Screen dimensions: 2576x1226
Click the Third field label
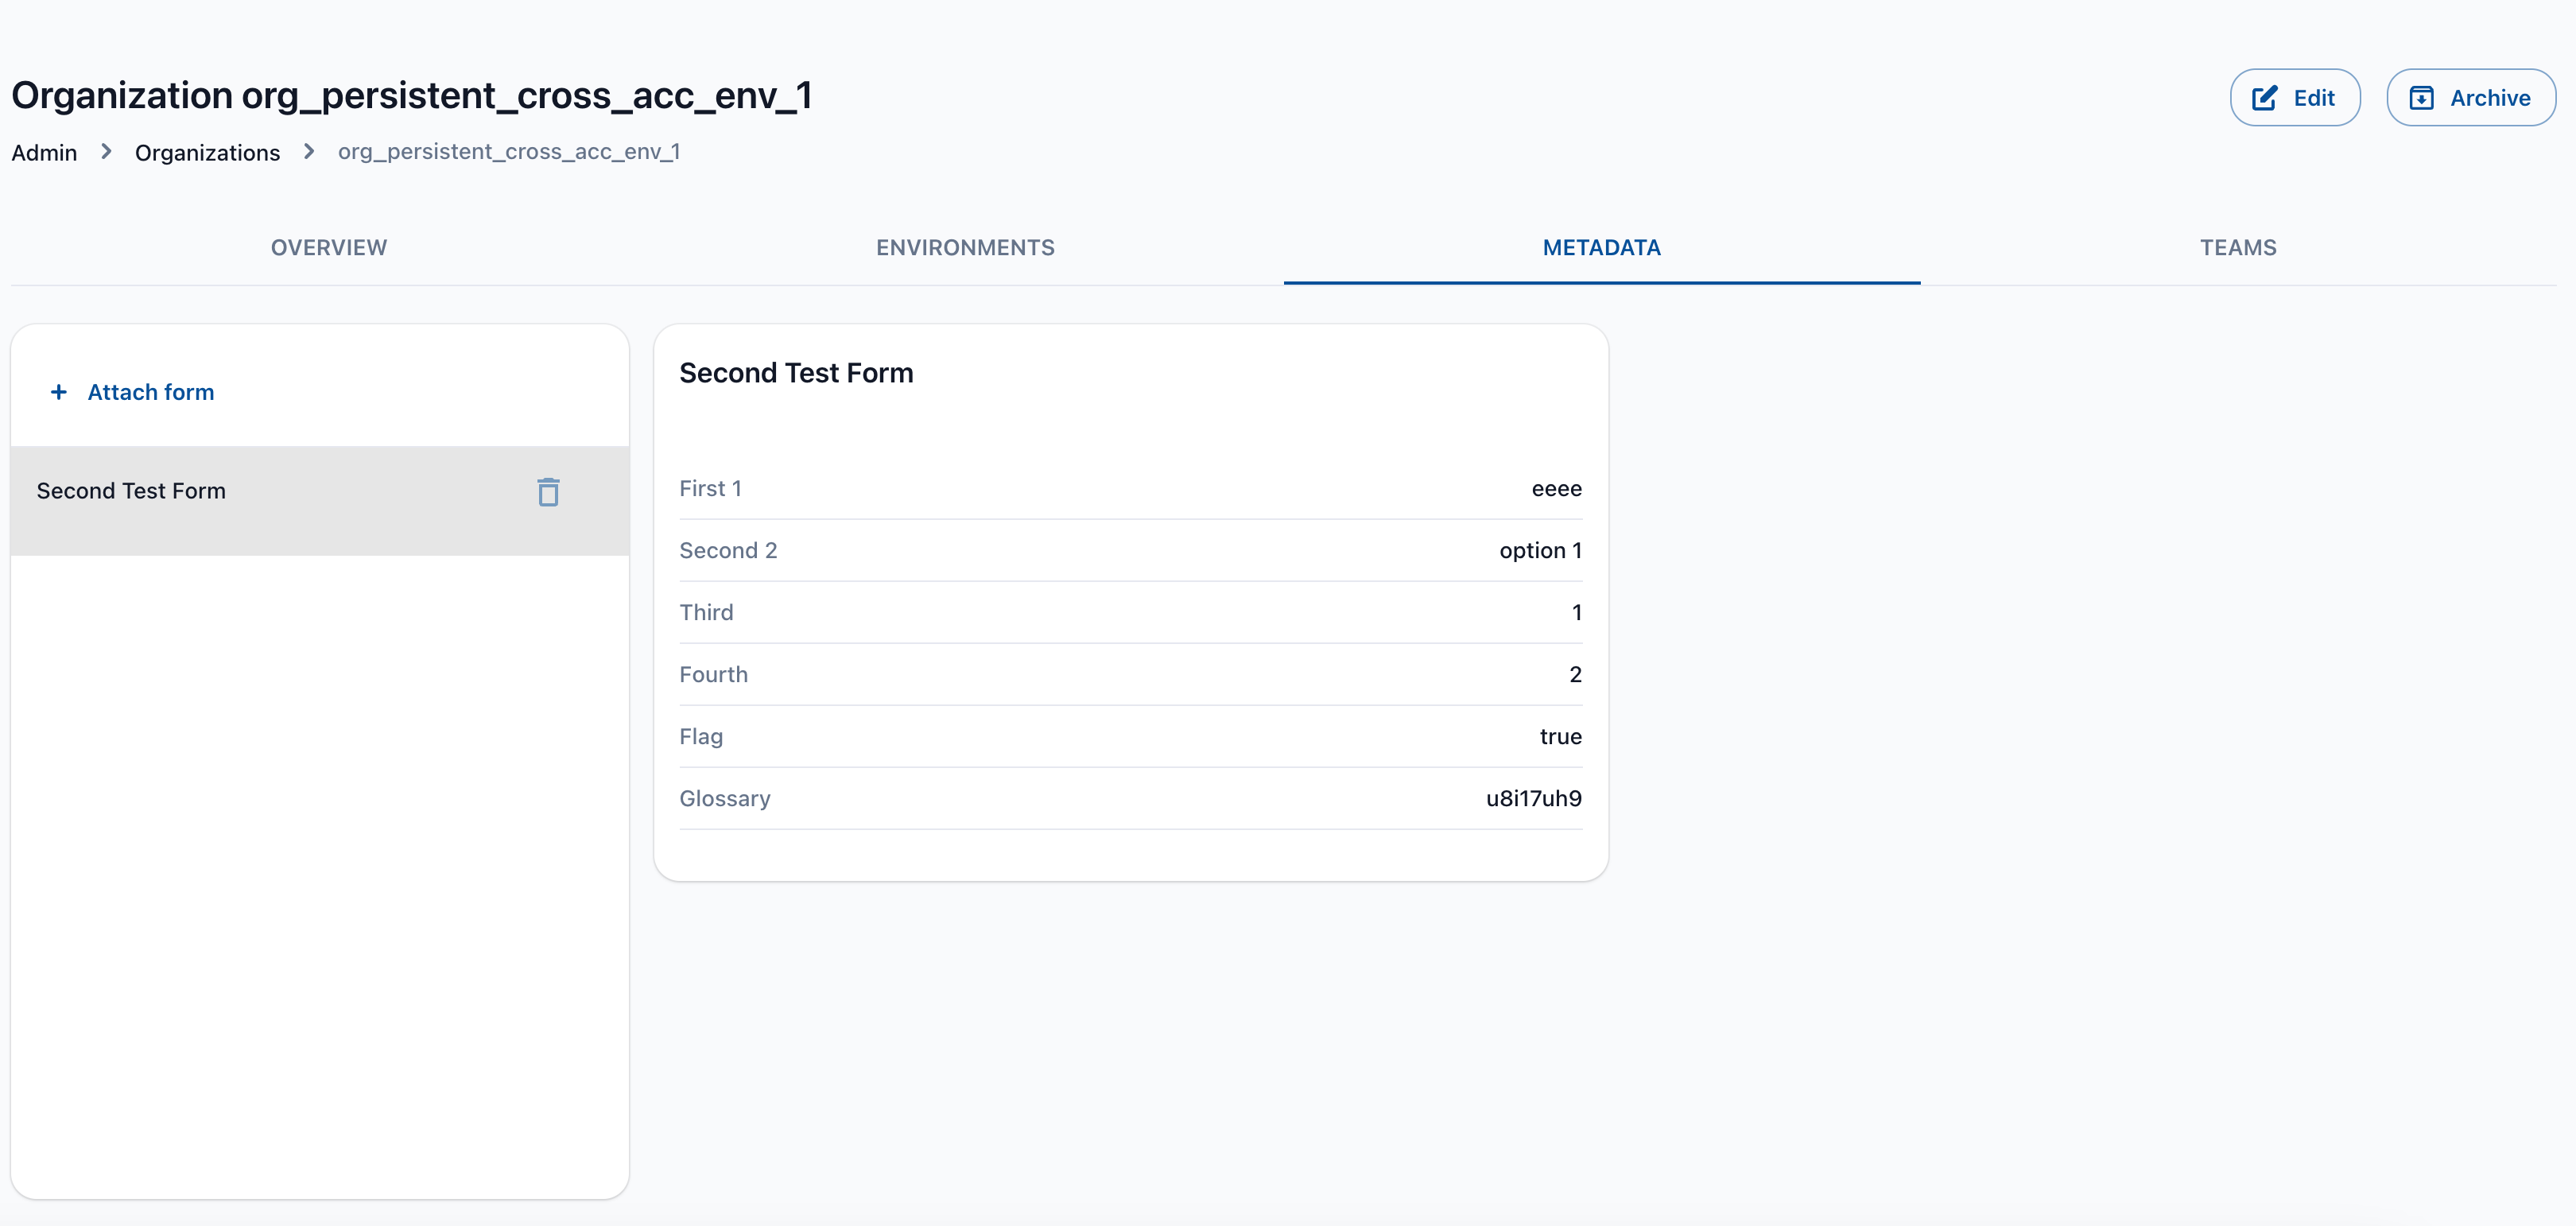706,613
